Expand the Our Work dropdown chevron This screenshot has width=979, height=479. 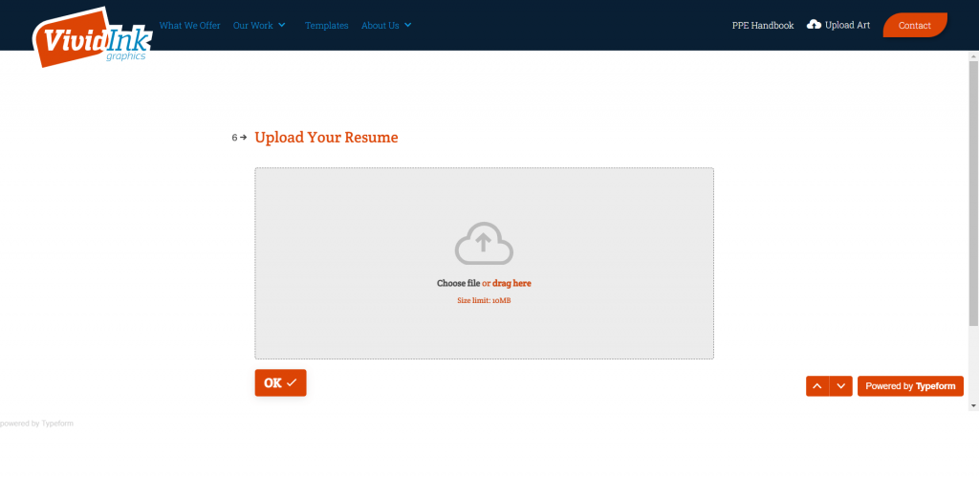click(282, 26)
